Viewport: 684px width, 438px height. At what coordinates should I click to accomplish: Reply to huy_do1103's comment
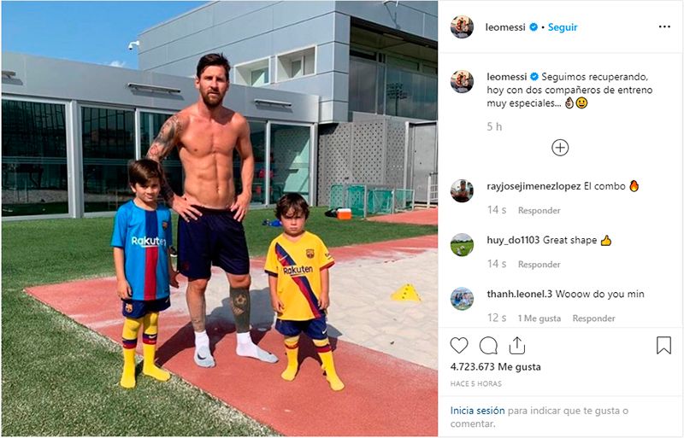click(x=539, y=265)
